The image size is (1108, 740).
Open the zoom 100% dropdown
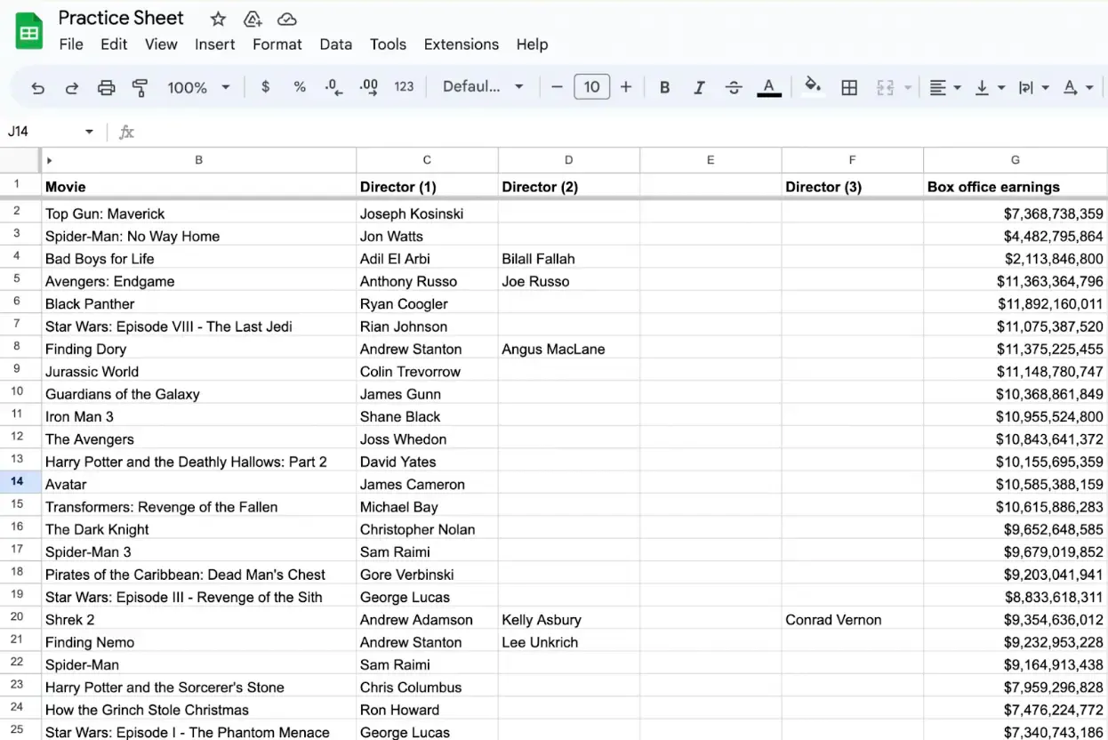tap(198, 87)
